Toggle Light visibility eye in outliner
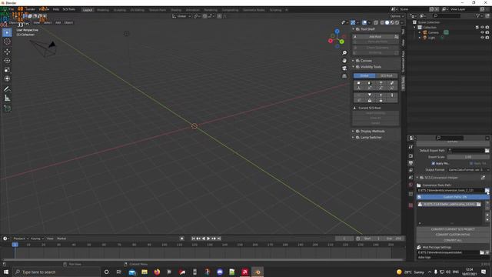The height and width of the screenshot is (277, 492). pyautogui.click(x=482, y=38)
